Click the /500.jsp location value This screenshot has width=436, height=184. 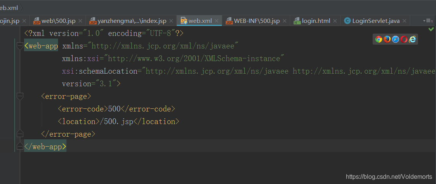tap(116, 121)
